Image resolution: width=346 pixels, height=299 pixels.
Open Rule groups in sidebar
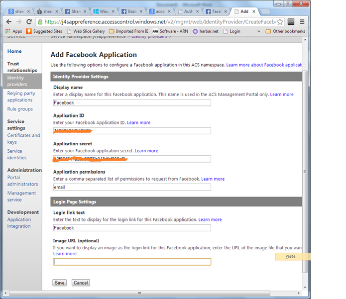(x=20, y=109)
